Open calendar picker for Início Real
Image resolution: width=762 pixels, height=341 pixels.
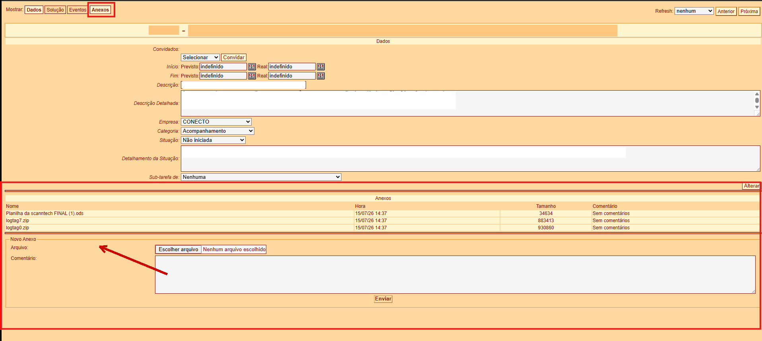pos(321,67)
